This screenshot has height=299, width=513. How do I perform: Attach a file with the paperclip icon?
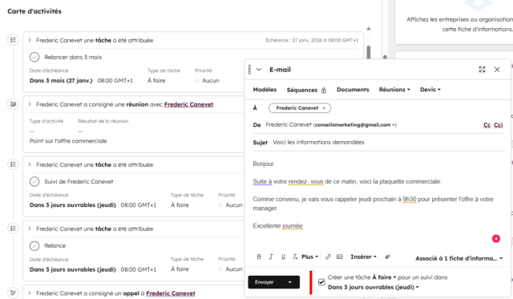pyautogui.click(x=387, y=257)
